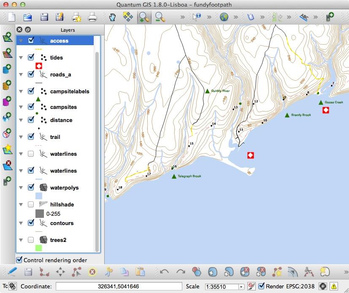Screen dimensions: 349x293
Task: Select the Zoom Out magnifier tool
Action: coord(159,17)
